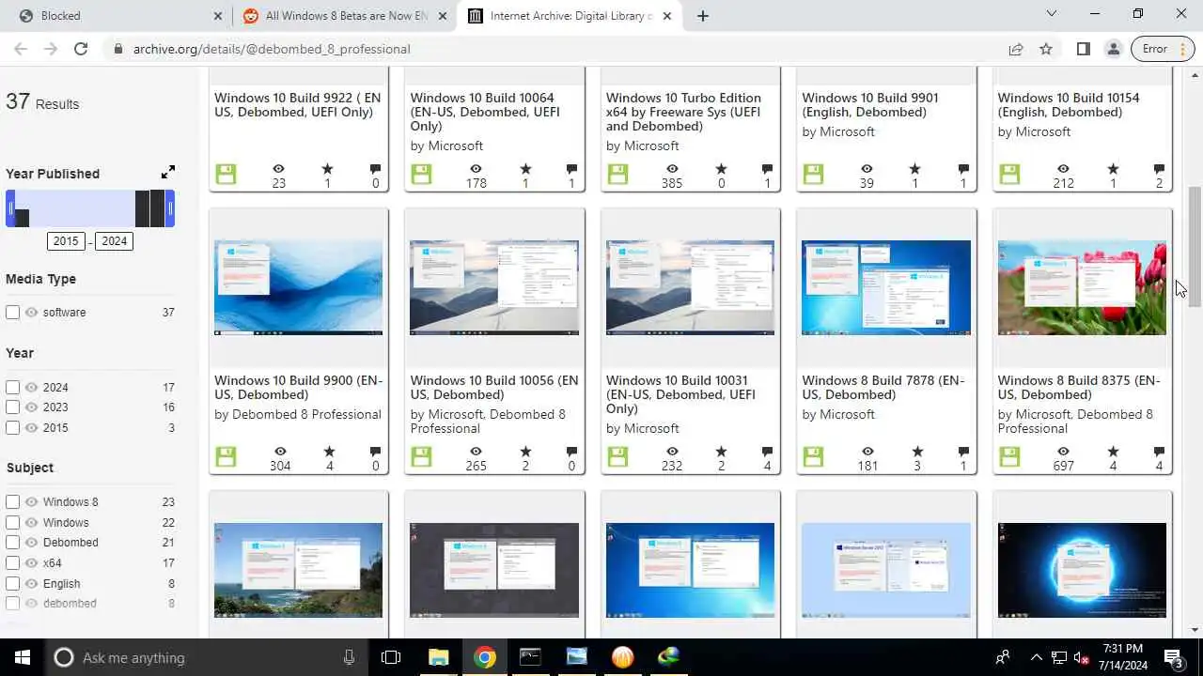The height and width of the screenshot is (676, 1203).
Task: Click reviews bubble on Build 9901 card
Action: 963,169
